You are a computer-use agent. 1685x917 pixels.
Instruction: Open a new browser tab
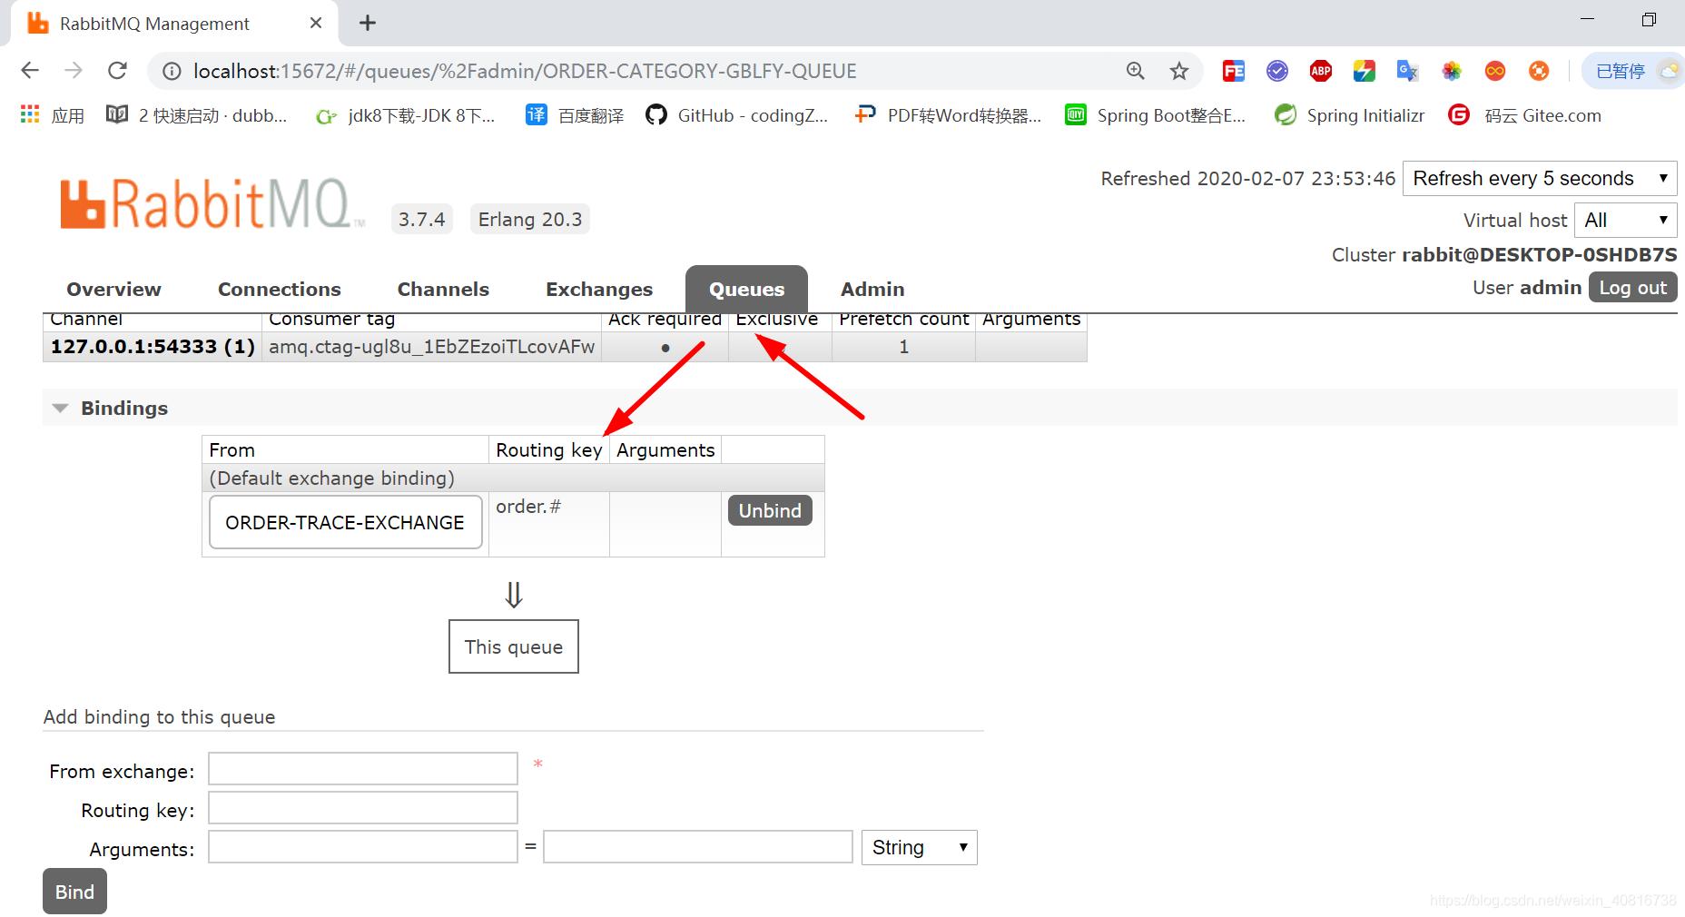click(368, 23)
